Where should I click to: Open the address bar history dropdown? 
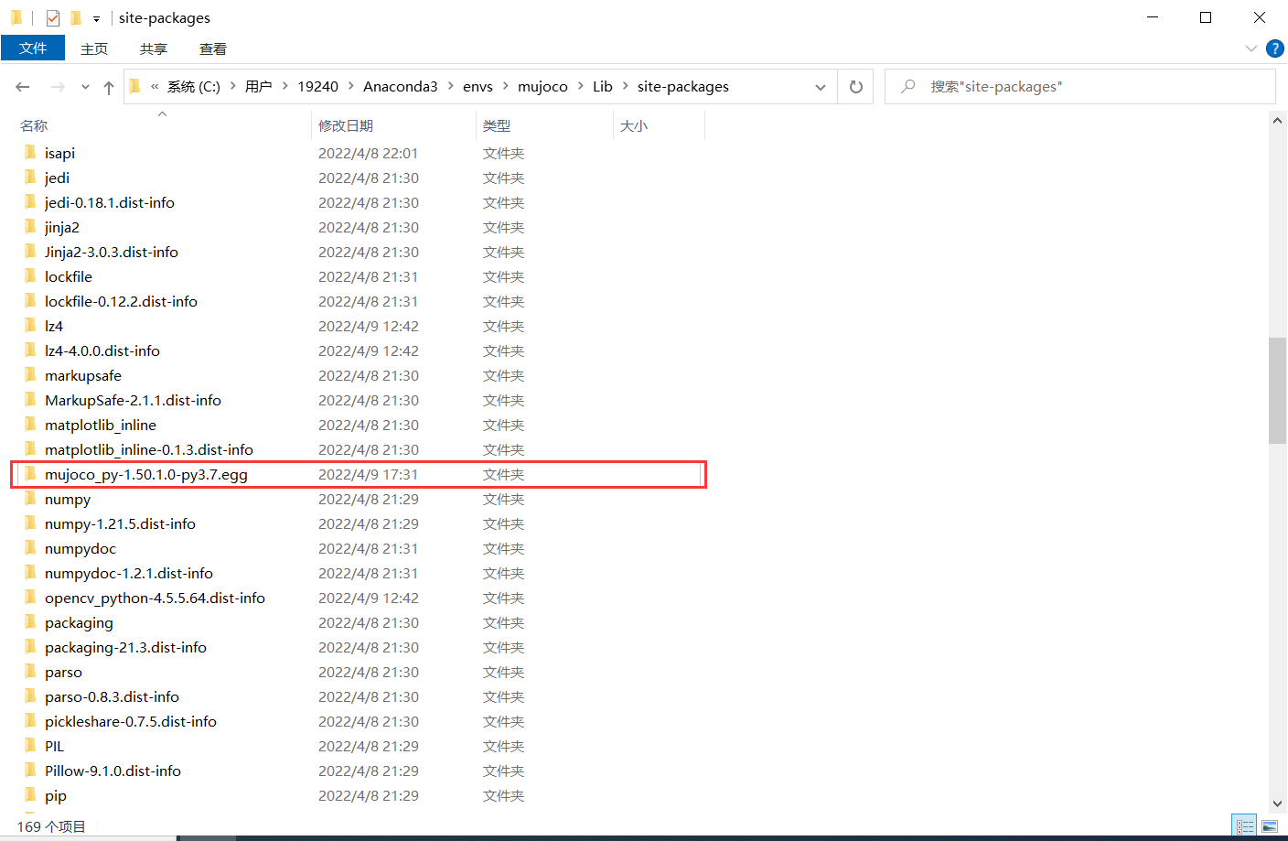tap(821, 86)
